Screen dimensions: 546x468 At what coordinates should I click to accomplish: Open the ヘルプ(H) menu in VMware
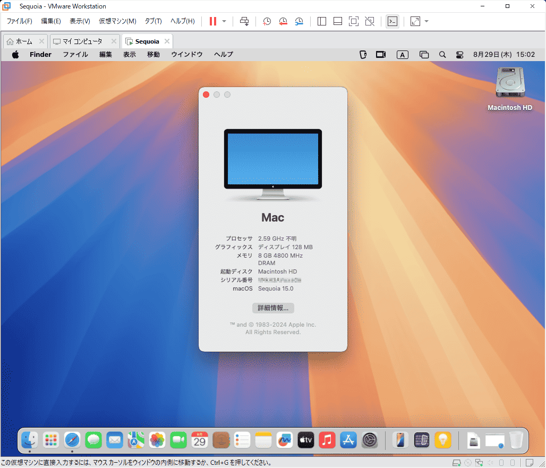coord(183,21)
